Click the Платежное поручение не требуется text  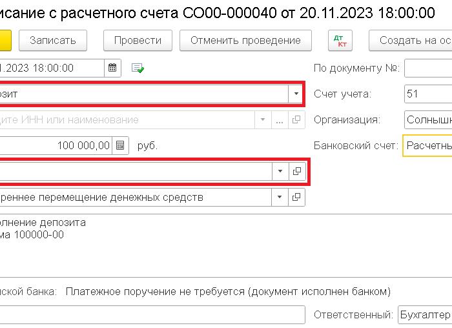coord(227,292)
